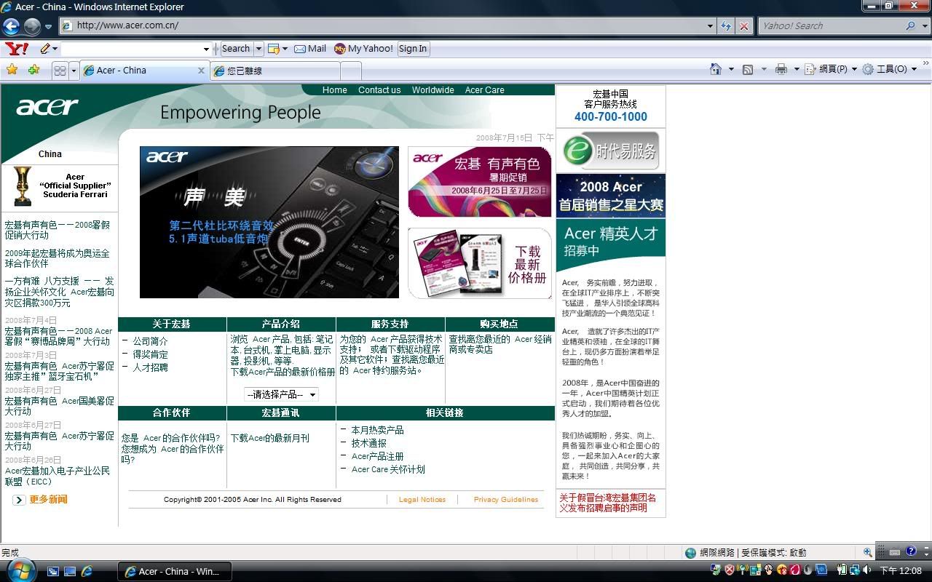This screenshot has width=932, height=582.
Task: Open the 工具(O) tools menu
Action: pos(888,69)
